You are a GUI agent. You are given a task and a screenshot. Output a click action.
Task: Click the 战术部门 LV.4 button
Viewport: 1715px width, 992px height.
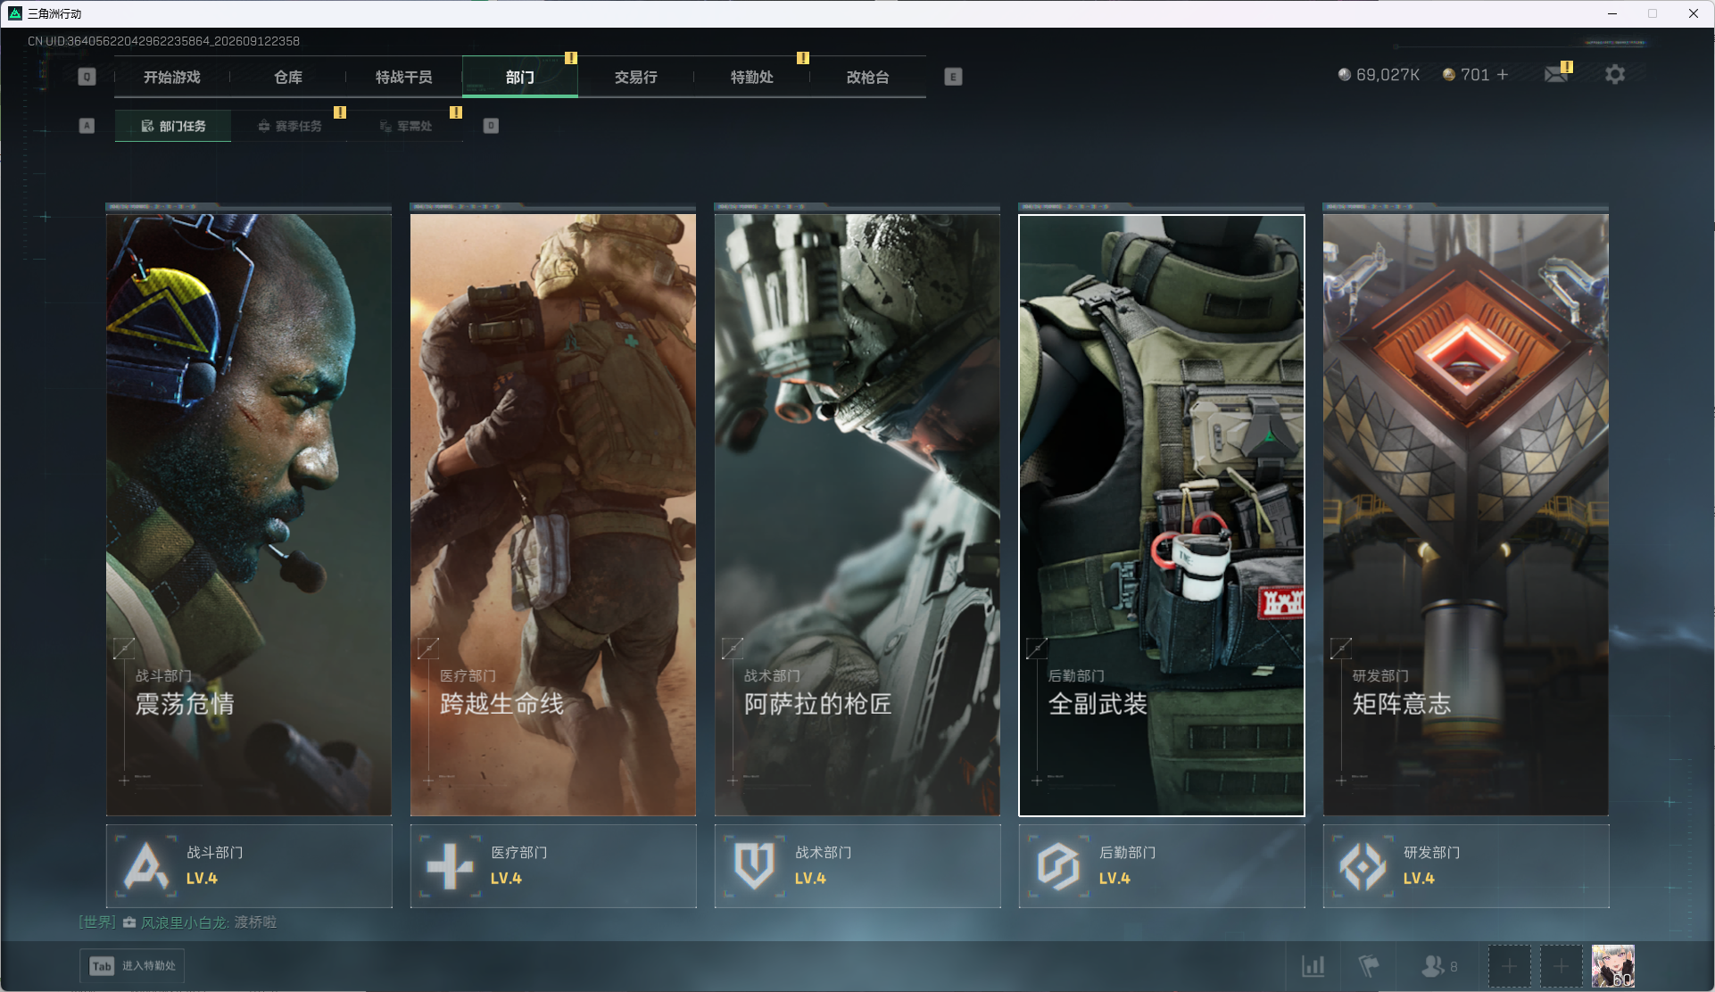[857, 866]
